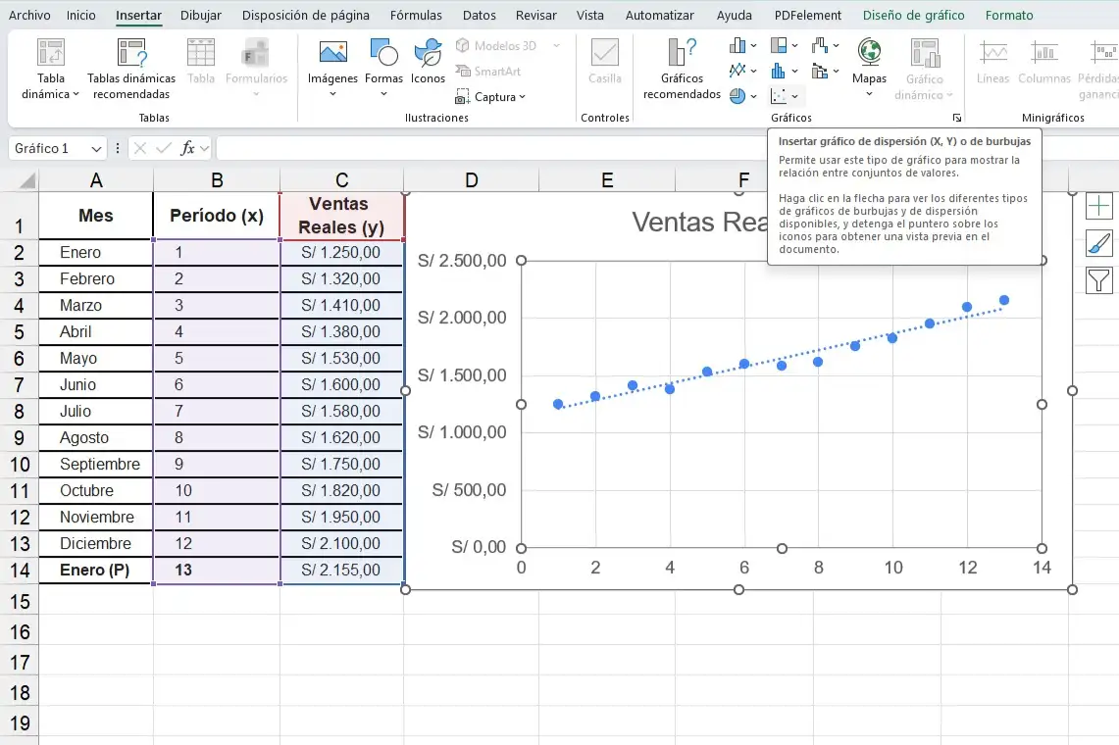
Task: Insert scatter or bubble chart
Action: [784, 96]
